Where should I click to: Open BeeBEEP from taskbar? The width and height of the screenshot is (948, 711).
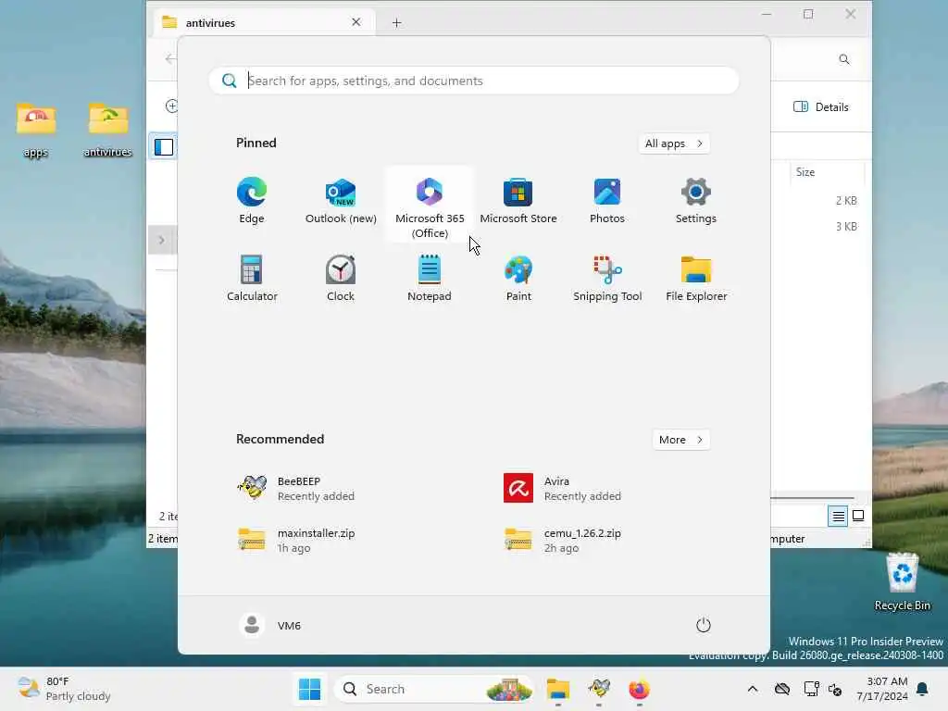coord(599,689)
